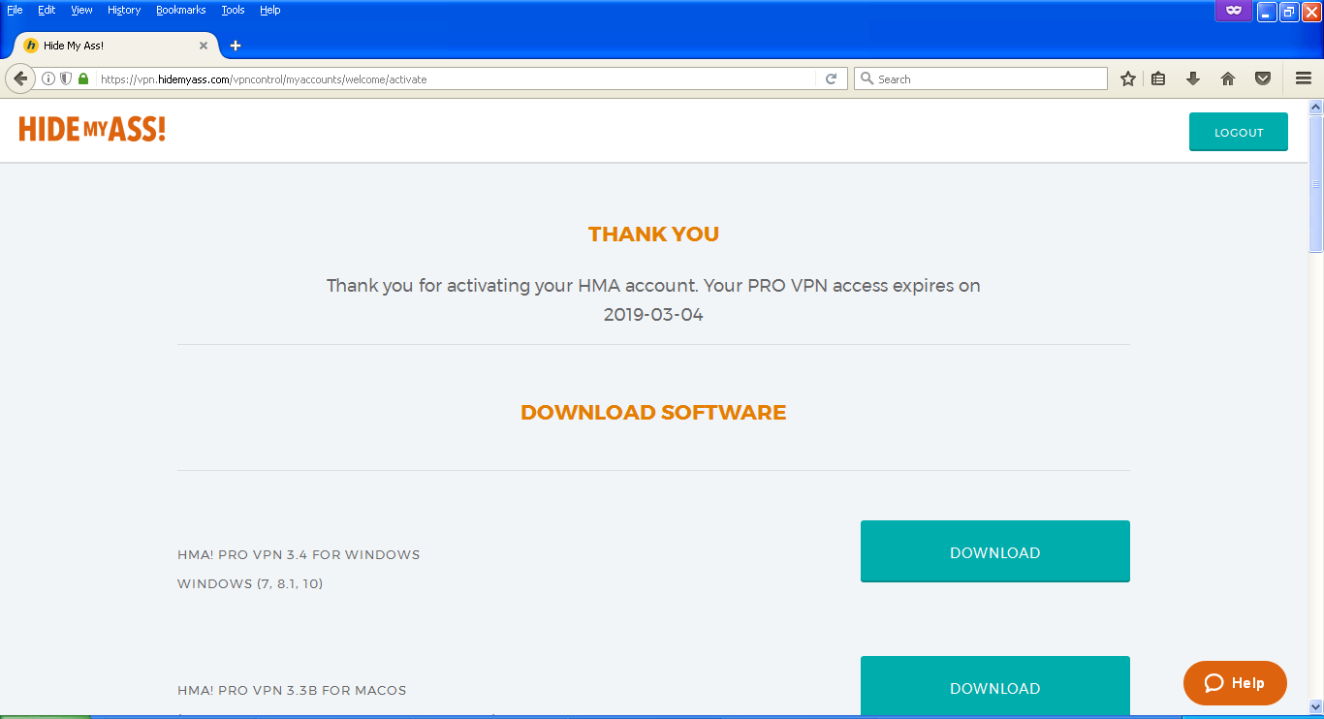Download HMA! Pro VPN 3.3B for macOS

[x=995, y=687]
